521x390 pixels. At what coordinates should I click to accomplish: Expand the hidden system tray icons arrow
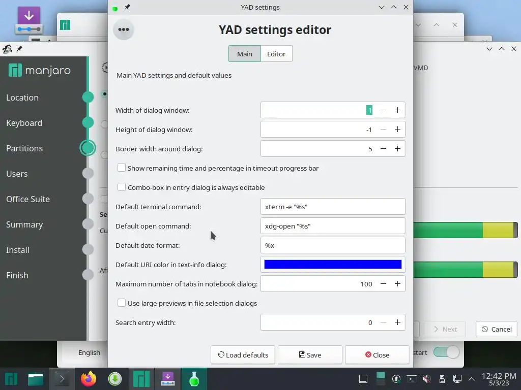pyautogui.click(x=472, y=379)
